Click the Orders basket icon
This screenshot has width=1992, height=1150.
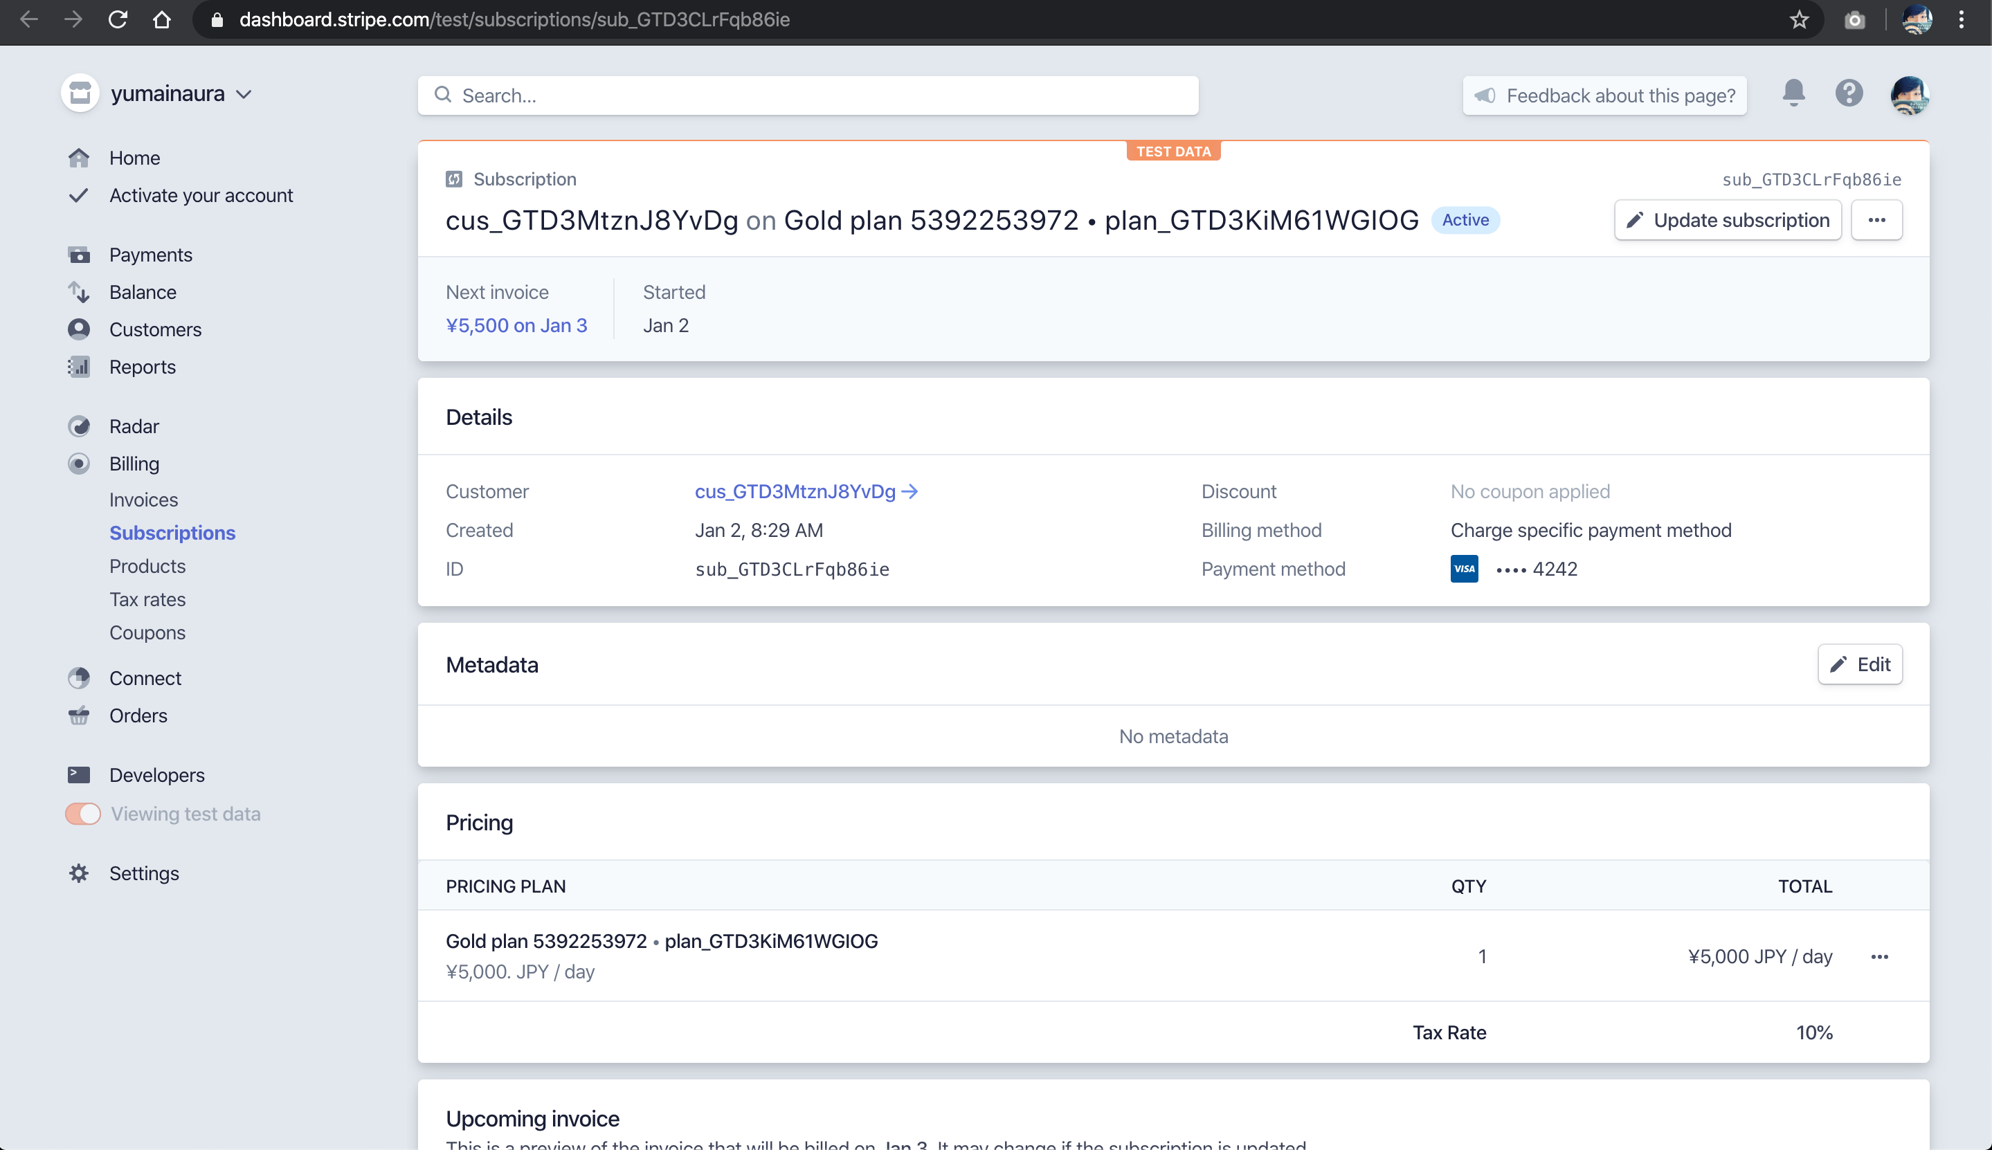pos(79,715)
